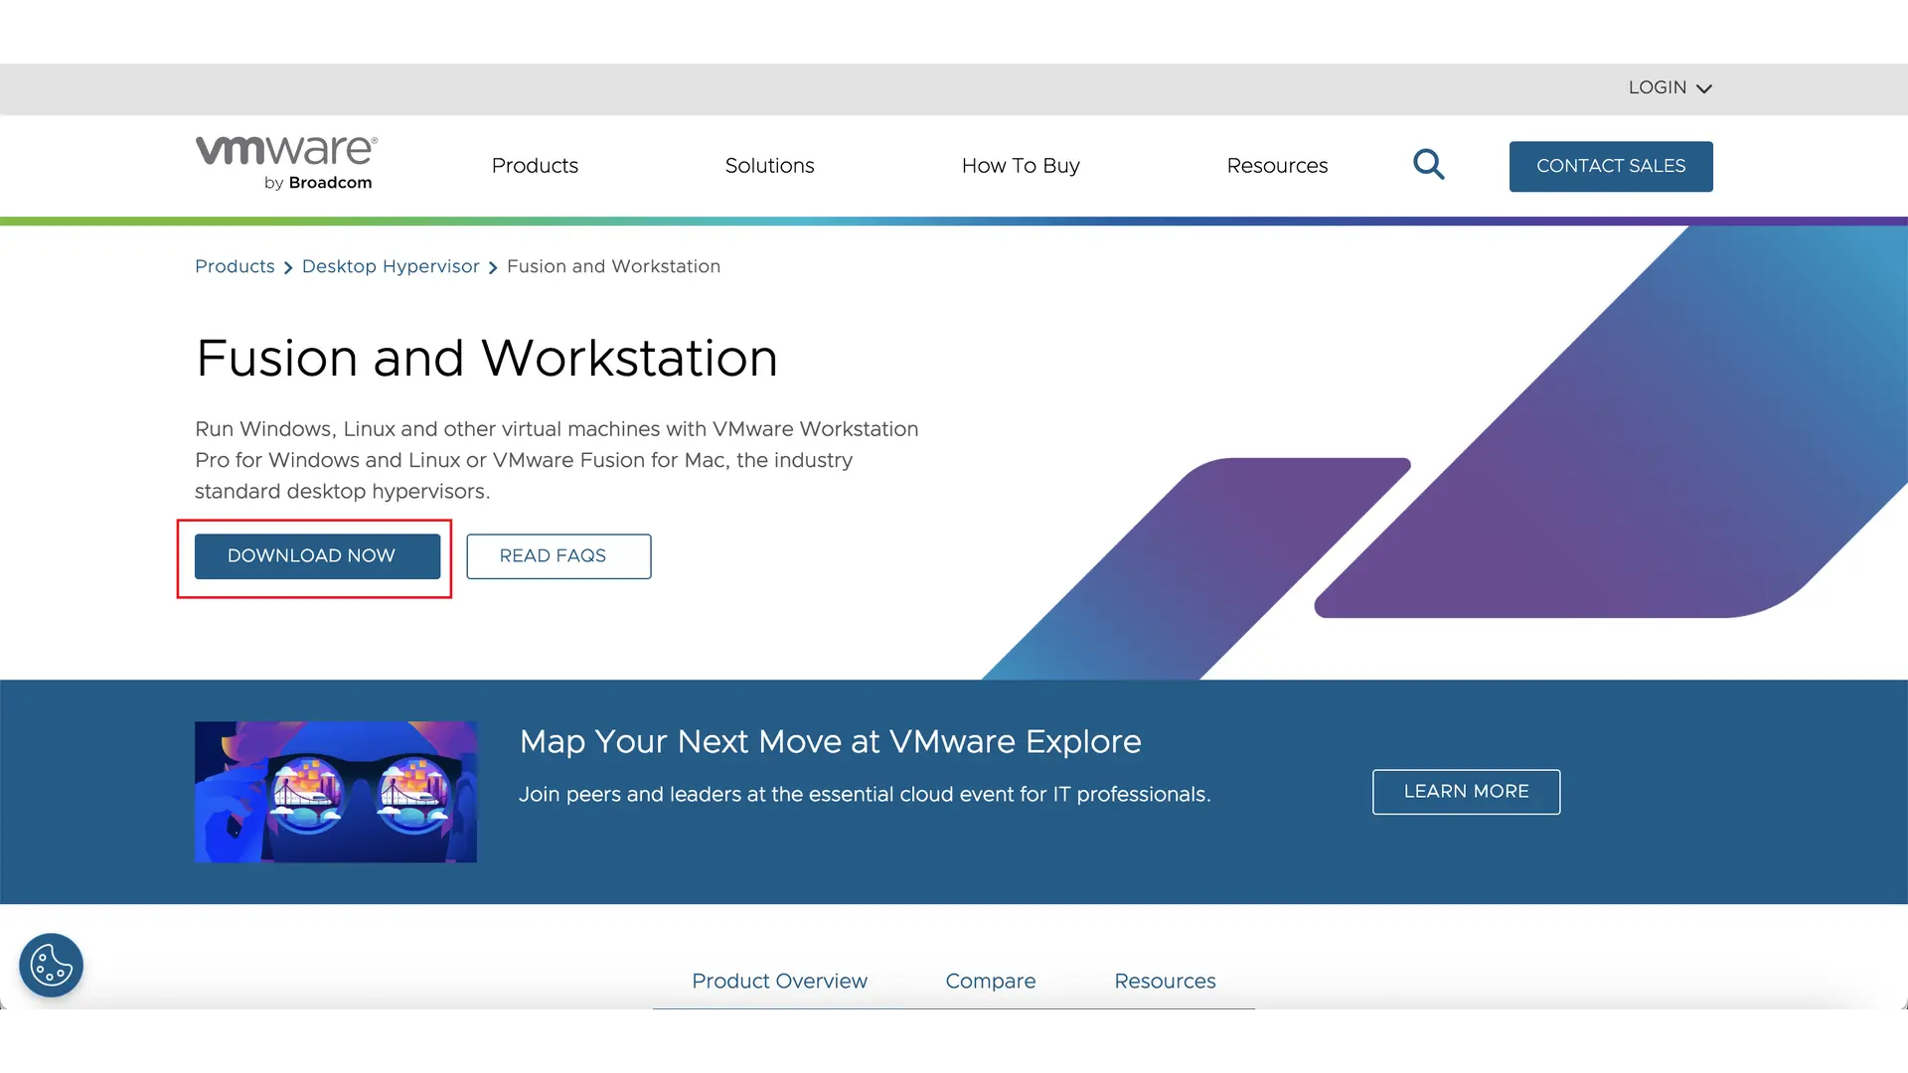The width and height of the screenshot is (1908, 1073).
Task: Click the CONTACT SALES button
Action: [1611, 166]
